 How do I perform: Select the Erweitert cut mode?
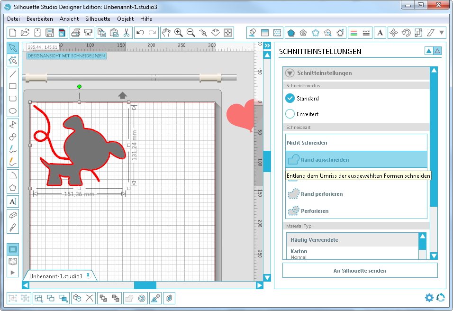coord(290,114)
